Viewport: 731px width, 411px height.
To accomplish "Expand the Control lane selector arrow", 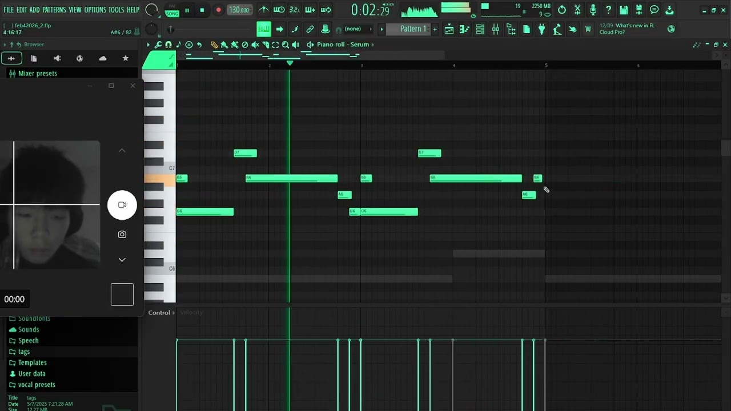I will (174, 313).
